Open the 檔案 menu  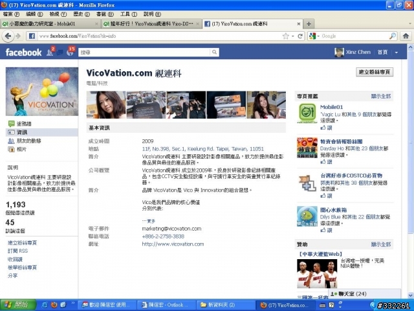coord(11,14)
